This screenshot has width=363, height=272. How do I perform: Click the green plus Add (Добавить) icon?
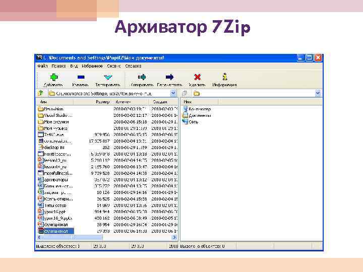pyautogui.click(x=54, y=77)
